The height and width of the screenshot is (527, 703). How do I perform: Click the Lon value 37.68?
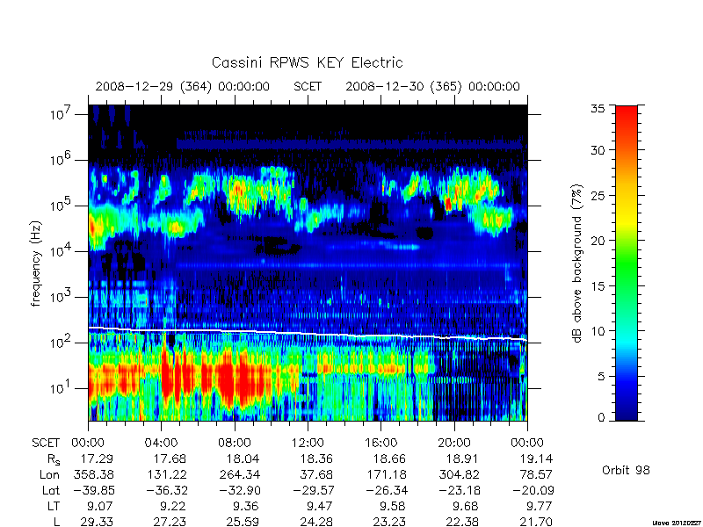(316, 474)
